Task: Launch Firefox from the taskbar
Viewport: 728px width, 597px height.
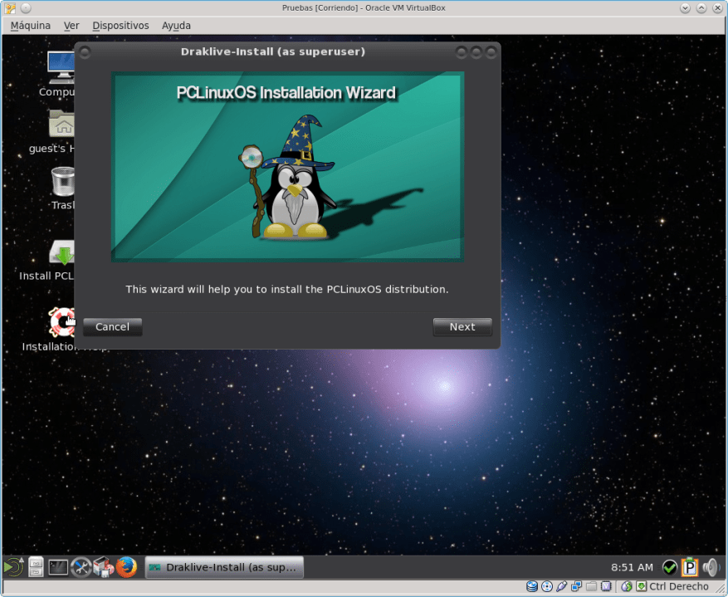Action: [x=126, y=567]
